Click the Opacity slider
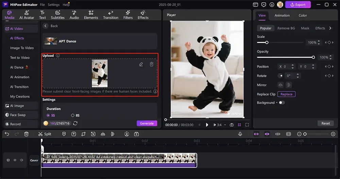The image size is (340, 179). tap(286, 57)
